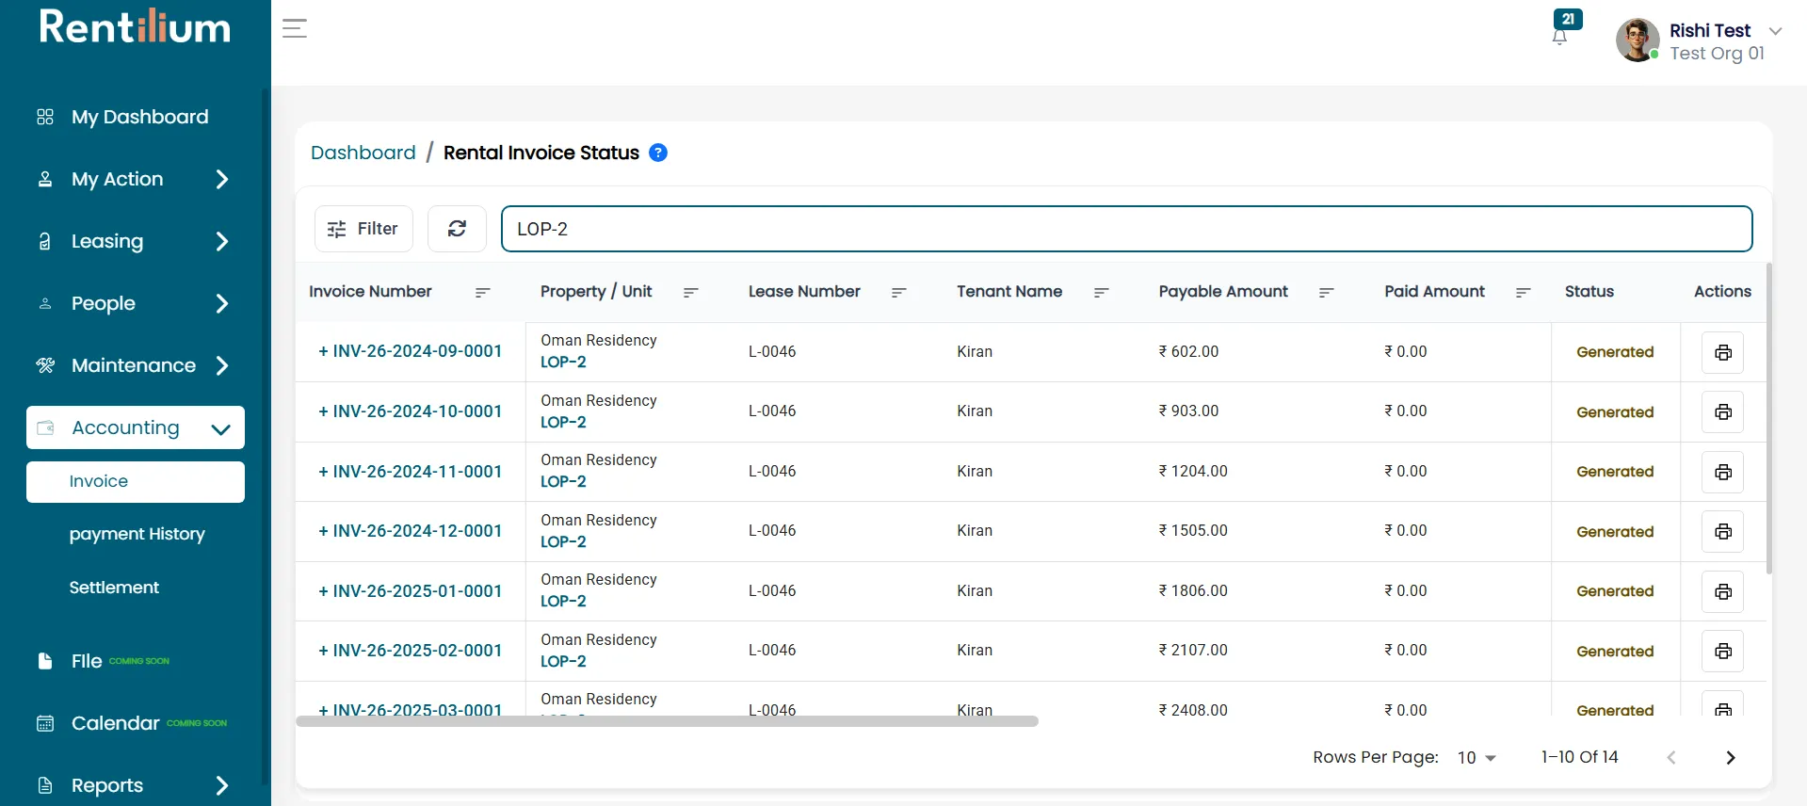The image size is (1807, 806).
Task: Toggle the hamburger sidebar menu icon
Action: point(295,28)
